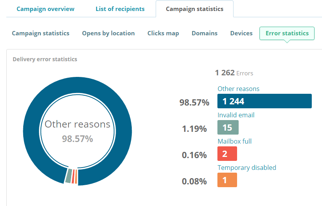Open the Mailbox full link

coord(234,141)
